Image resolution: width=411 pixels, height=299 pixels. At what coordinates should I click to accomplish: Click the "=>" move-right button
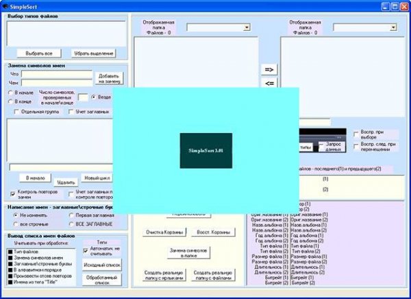tap(269, 69)
